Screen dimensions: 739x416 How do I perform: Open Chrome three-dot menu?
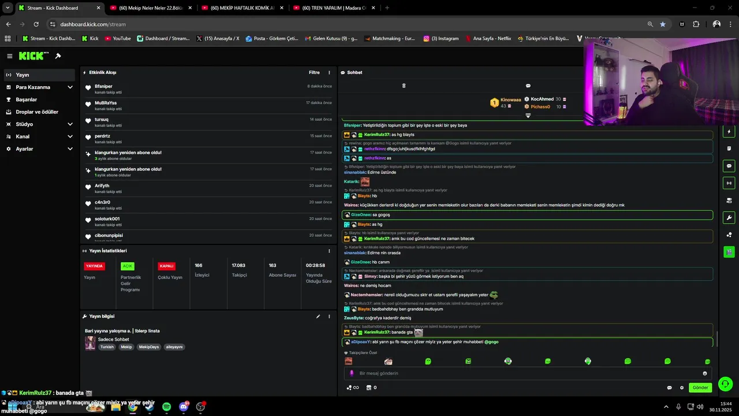[x=730, y=24]
